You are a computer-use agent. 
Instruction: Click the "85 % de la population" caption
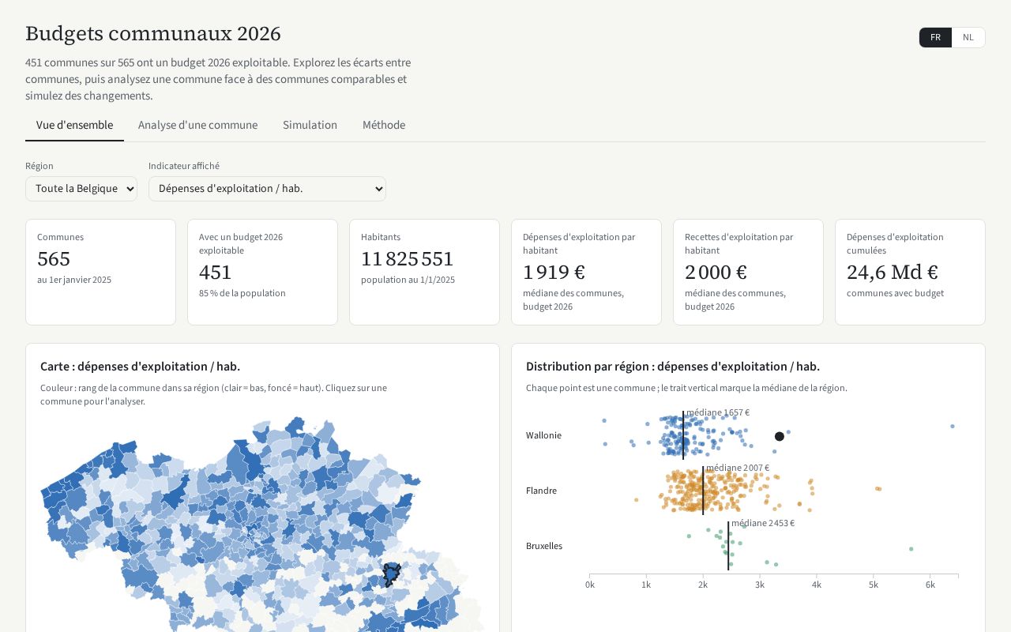242,293
